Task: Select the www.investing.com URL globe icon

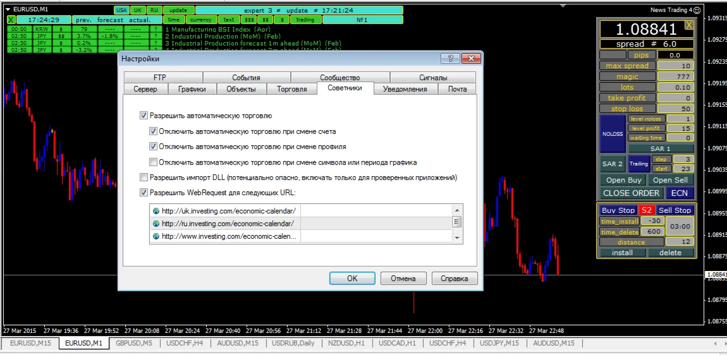Action: [156, 236]
